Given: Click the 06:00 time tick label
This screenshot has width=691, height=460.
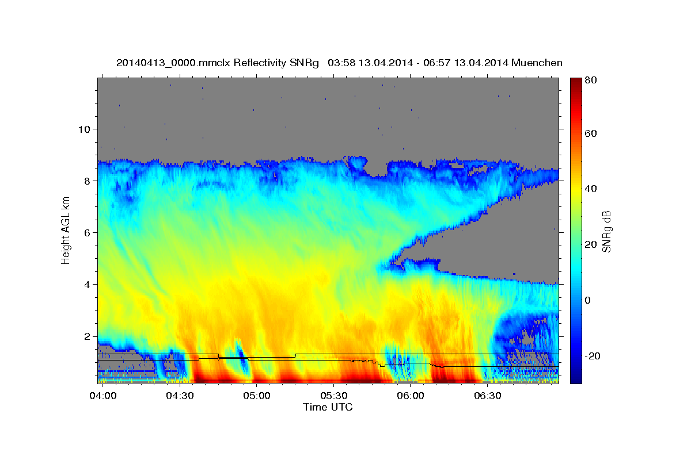Looking at the screenshot, I should (x=411, y=396).
